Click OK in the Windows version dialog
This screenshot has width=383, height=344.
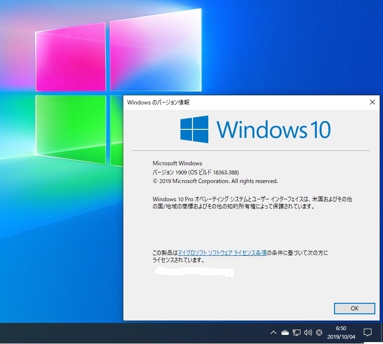click(x=354, y=309)
